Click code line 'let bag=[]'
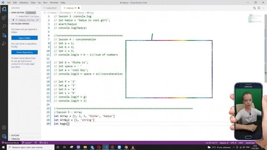This screenshot has height=150, width=267. [x=62, y=124]
